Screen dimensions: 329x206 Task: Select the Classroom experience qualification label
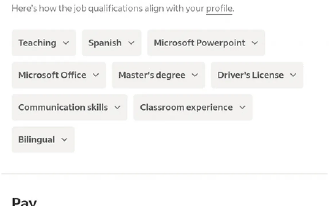(x=186, y=107)
